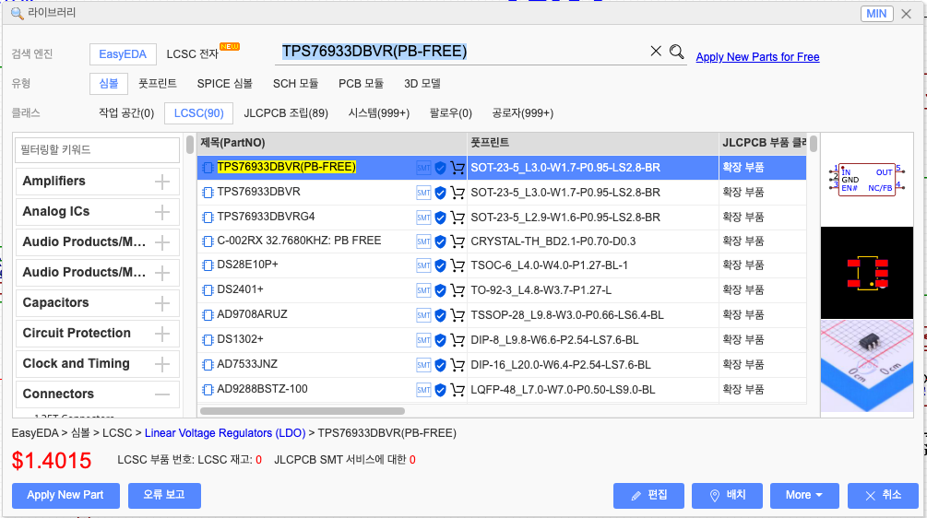Expand the Circuit Protection category
The width and height of the screenshot is (927, 518).
click(x=162, y=334)
